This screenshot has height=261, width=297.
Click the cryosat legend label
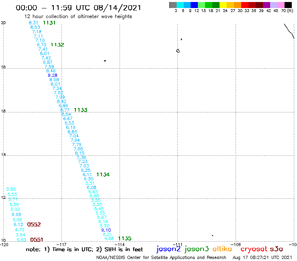[x=254, y=249]
